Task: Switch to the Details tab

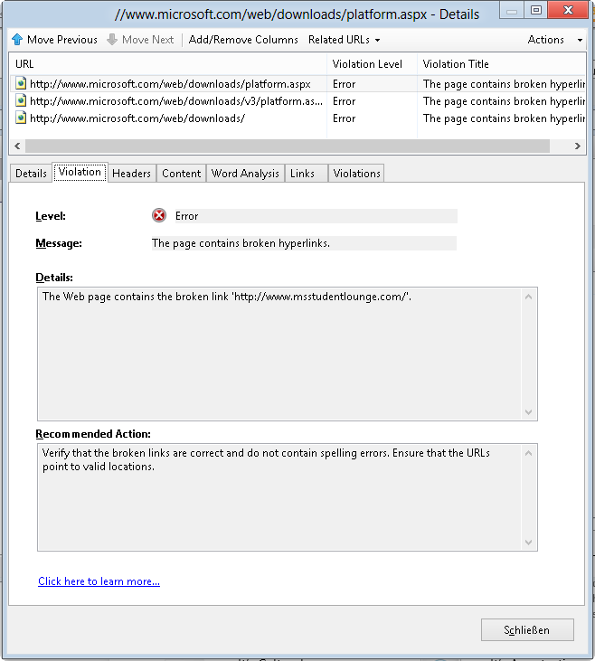Action: (x=31, y=174)
